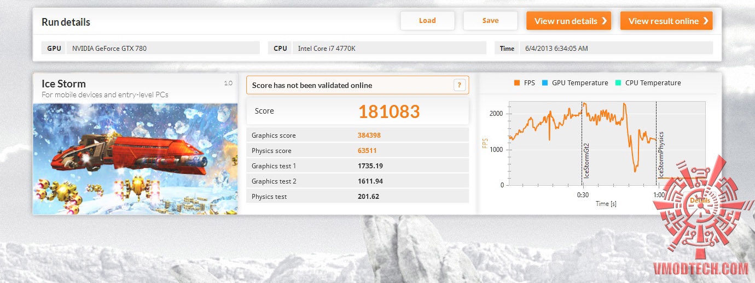
Task: Click the Graphics test 1 value 1735.19
Action: [x=370, y=166]
